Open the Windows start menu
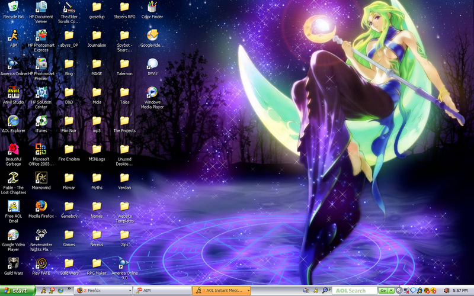Image resolution: width=474 pixels, height=296 pixels. [x=18, y=291]
